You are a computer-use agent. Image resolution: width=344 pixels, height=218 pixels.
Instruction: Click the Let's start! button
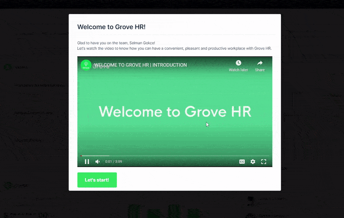click(97, 180)
